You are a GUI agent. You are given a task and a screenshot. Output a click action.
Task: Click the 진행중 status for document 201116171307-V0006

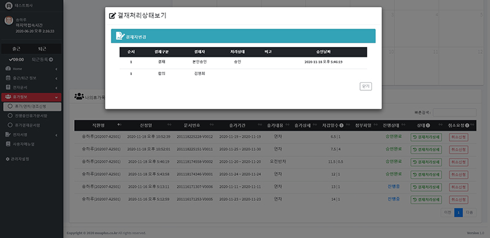pyautogui.click(x=393, y=187)
